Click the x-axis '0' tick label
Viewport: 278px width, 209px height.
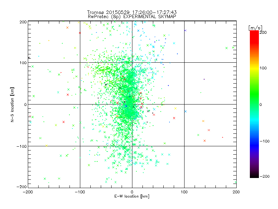tap(132, 192)
